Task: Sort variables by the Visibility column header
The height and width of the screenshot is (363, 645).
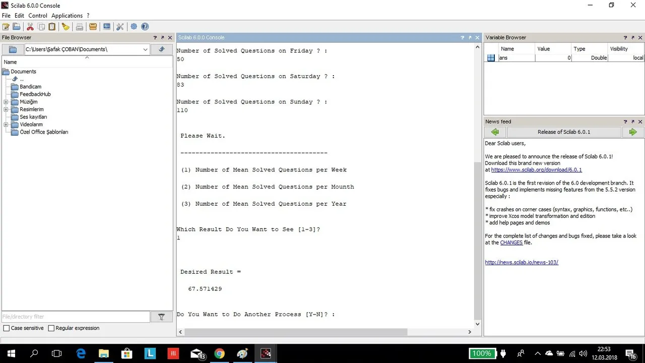Action: tap(625, 49)
